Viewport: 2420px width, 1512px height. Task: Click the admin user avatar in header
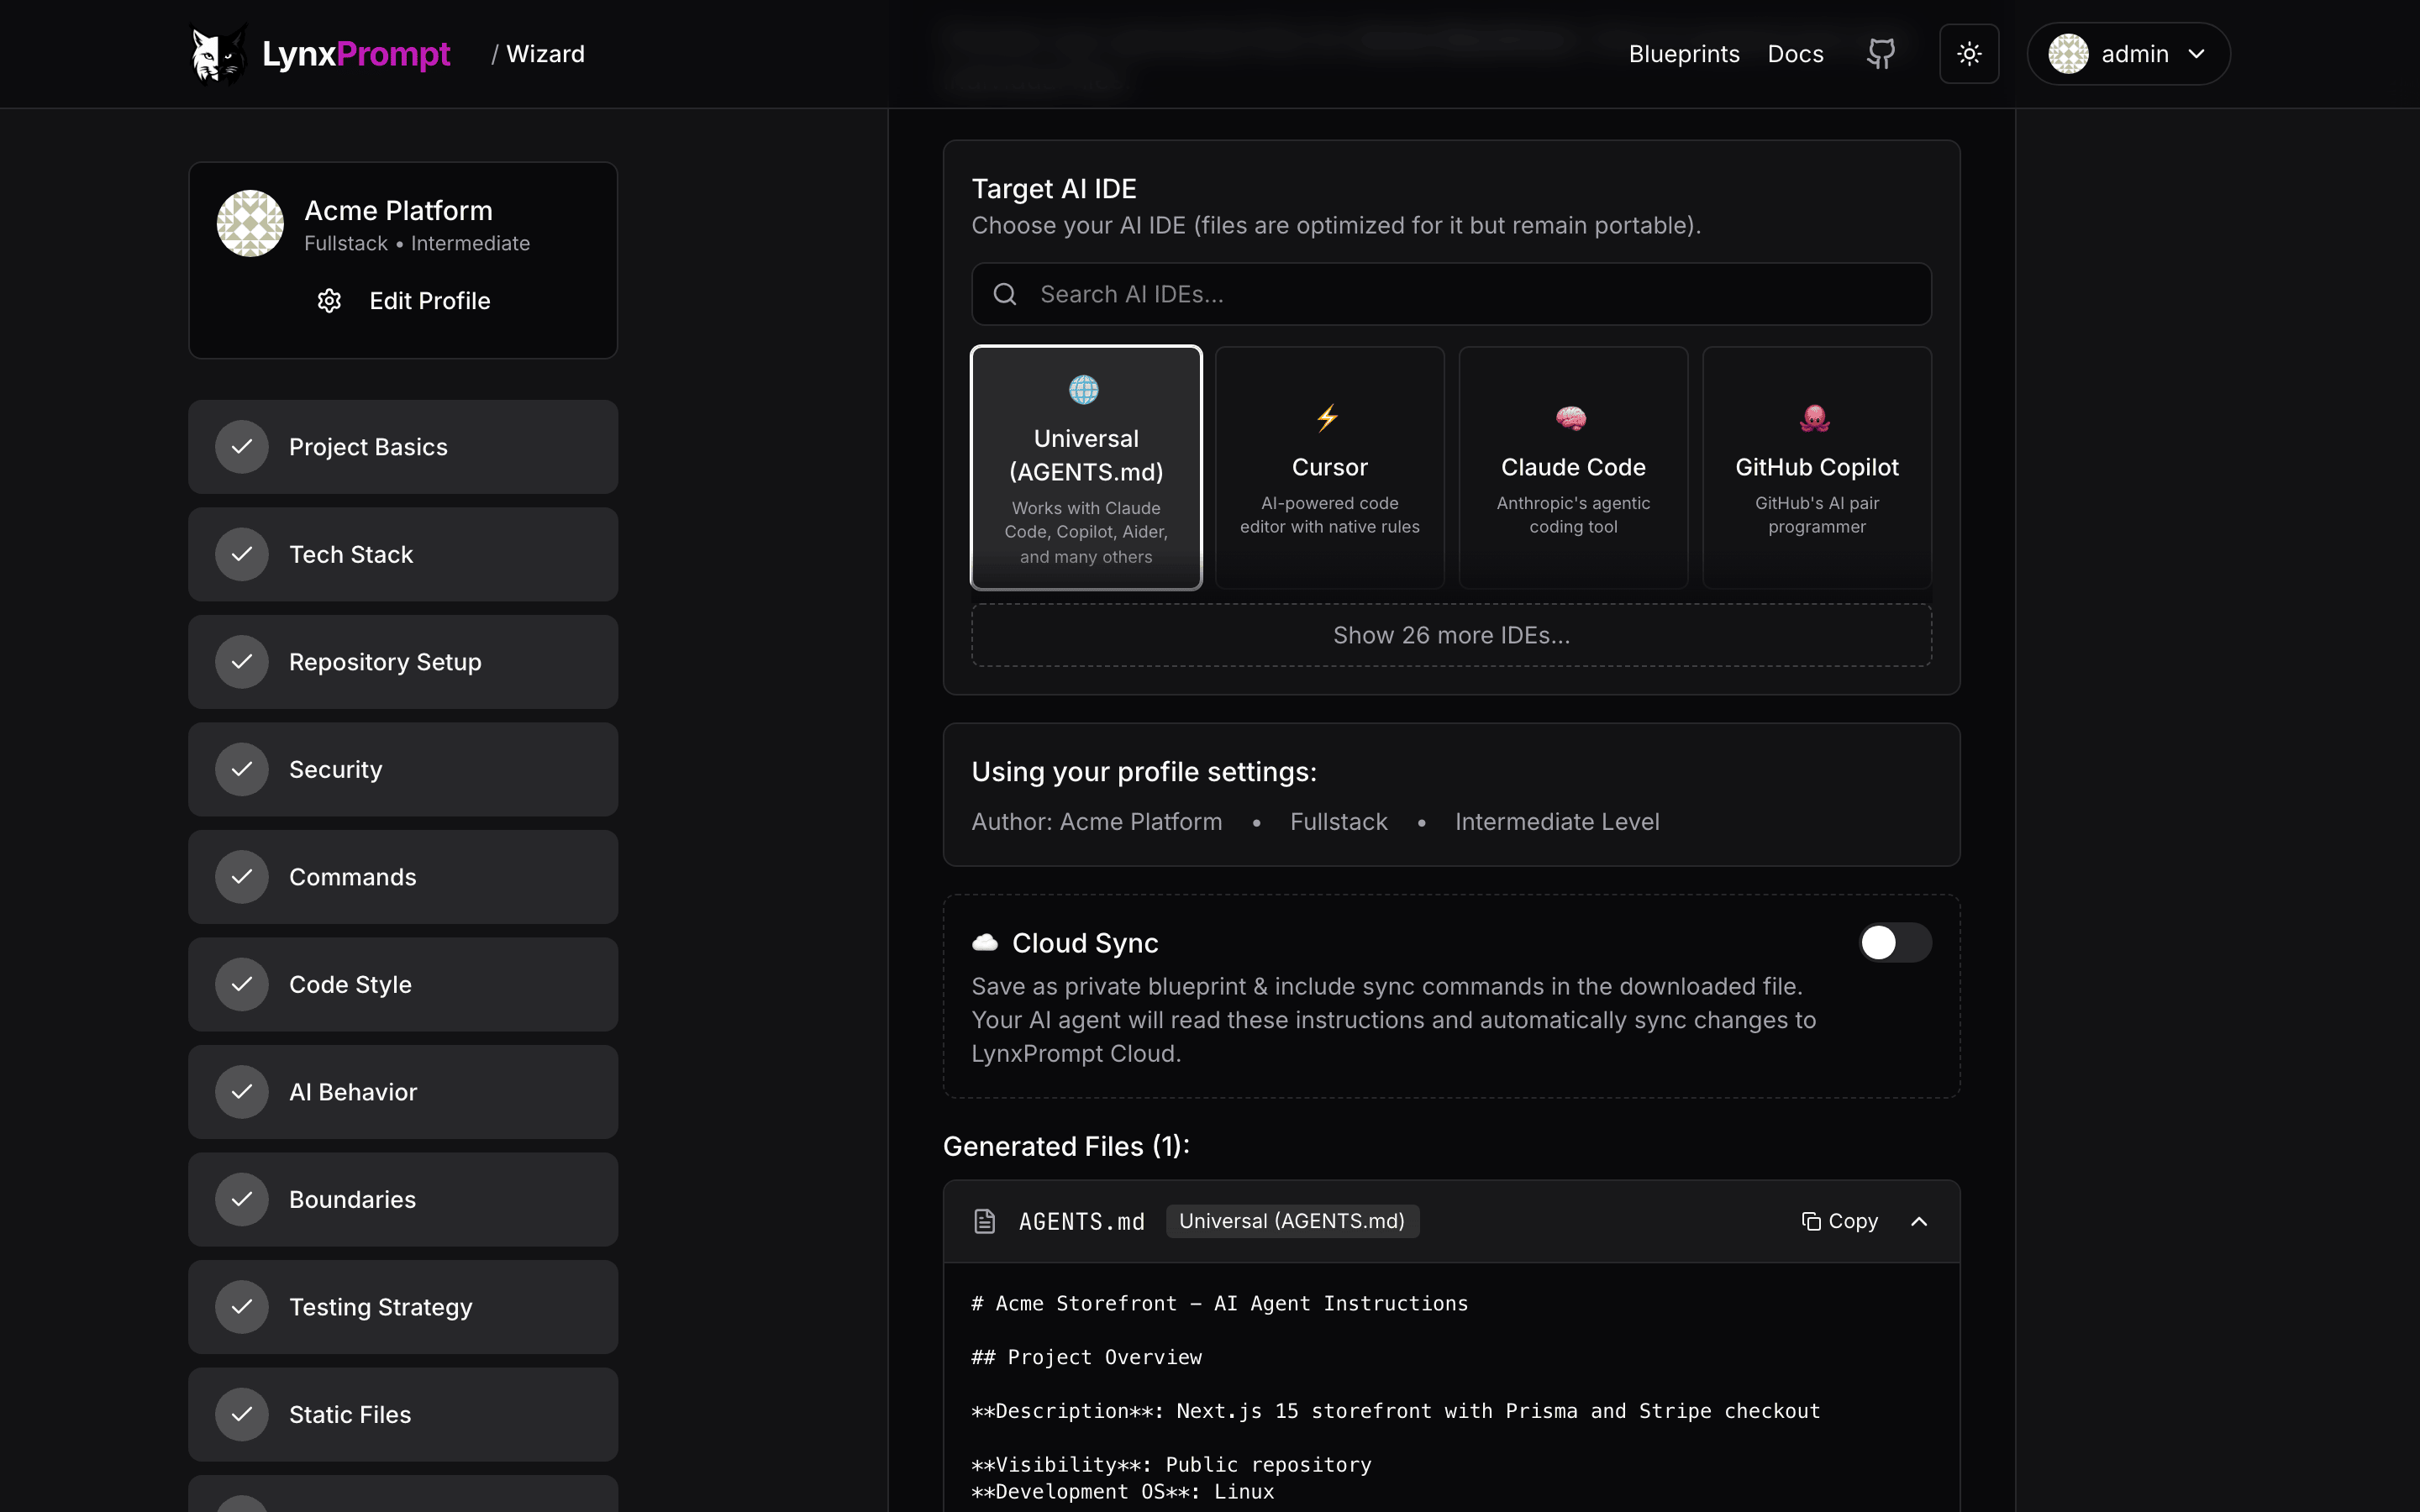[x=2068, y=54]
